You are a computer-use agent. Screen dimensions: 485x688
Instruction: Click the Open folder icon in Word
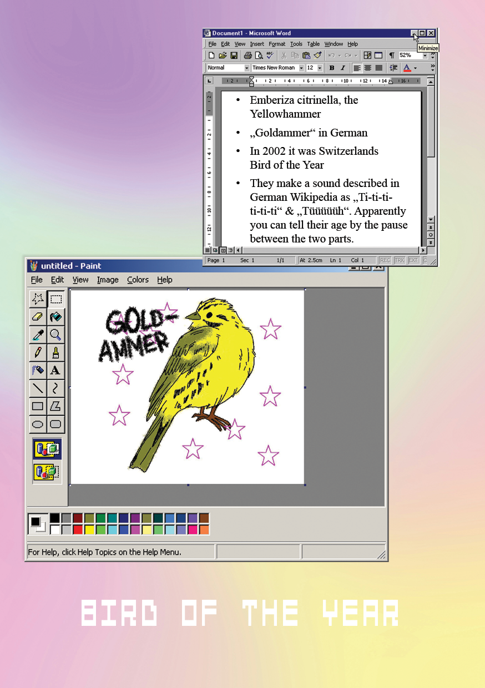[x=223, y=55]
